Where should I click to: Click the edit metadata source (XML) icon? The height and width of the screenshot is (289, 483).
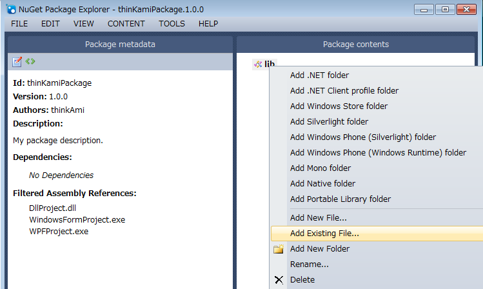pyautogui.click(x=30, y=61)
